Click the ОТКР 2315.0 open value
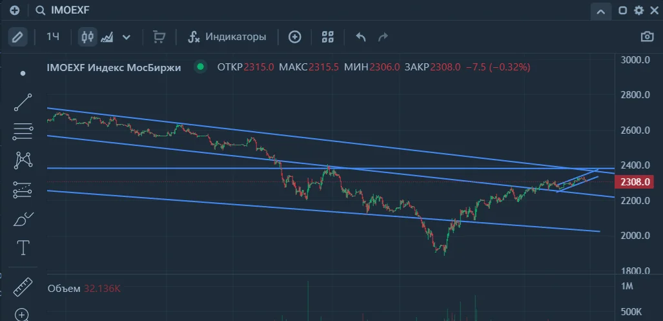The height and width of the screenshot is (321, 663). click(x=246, y=67)
